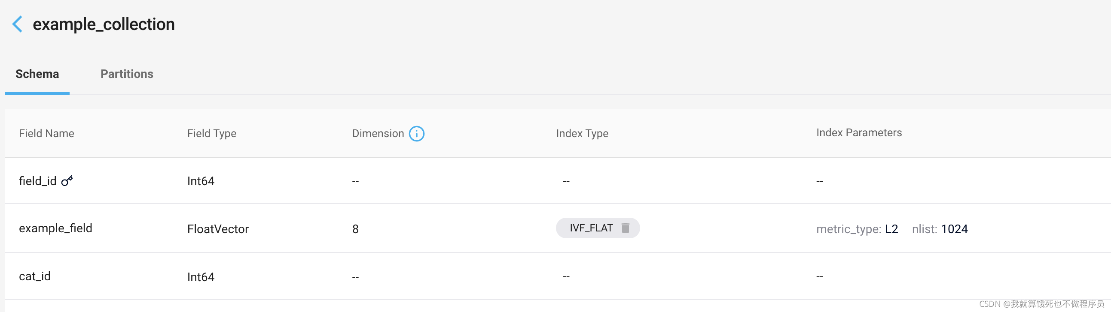Screen dimensions: 1111x312
Task: Click the metric_type L2 parameter
Action: (x=857, y=229)
